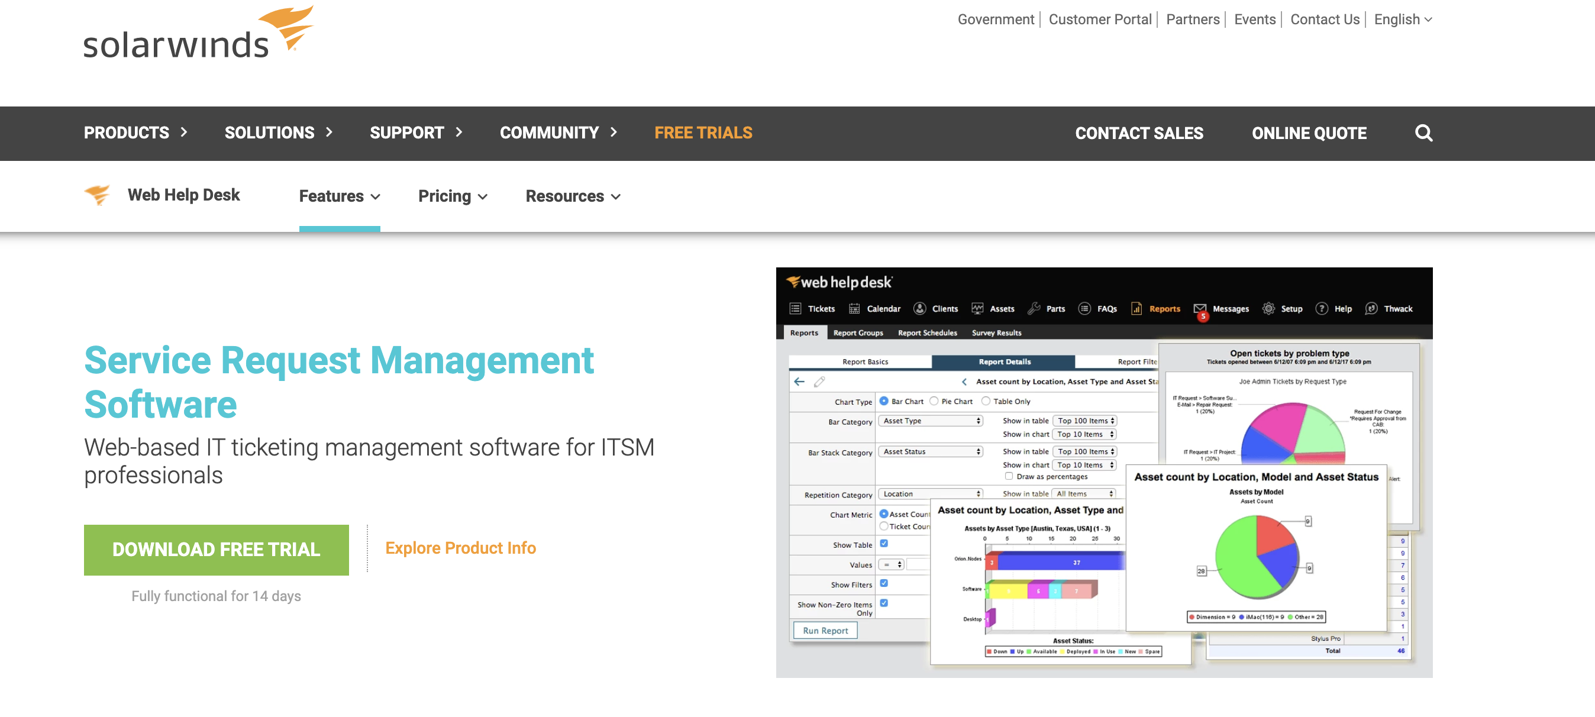This screenshot has height=717, width=1595.
Task: Open the Free Trials menu item
Action: [703, 133]
